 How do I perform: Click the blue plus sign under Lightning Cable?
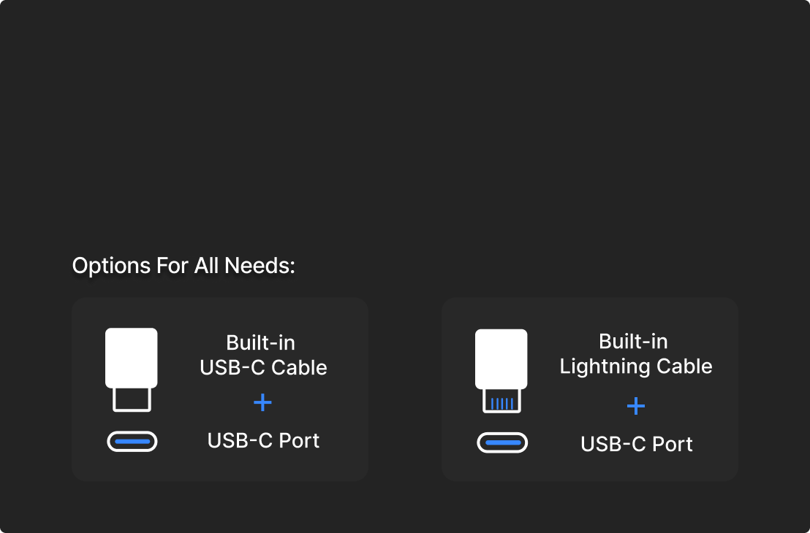636,406
